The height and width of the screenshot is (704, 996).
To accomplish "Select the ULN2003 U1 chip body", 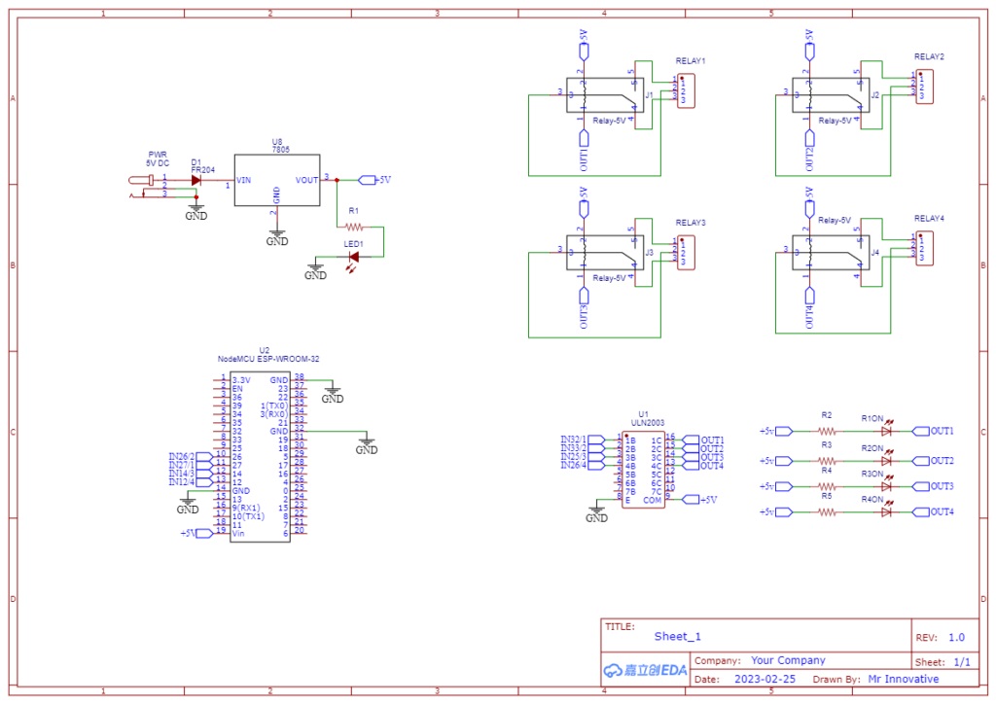I will point(644,470).
